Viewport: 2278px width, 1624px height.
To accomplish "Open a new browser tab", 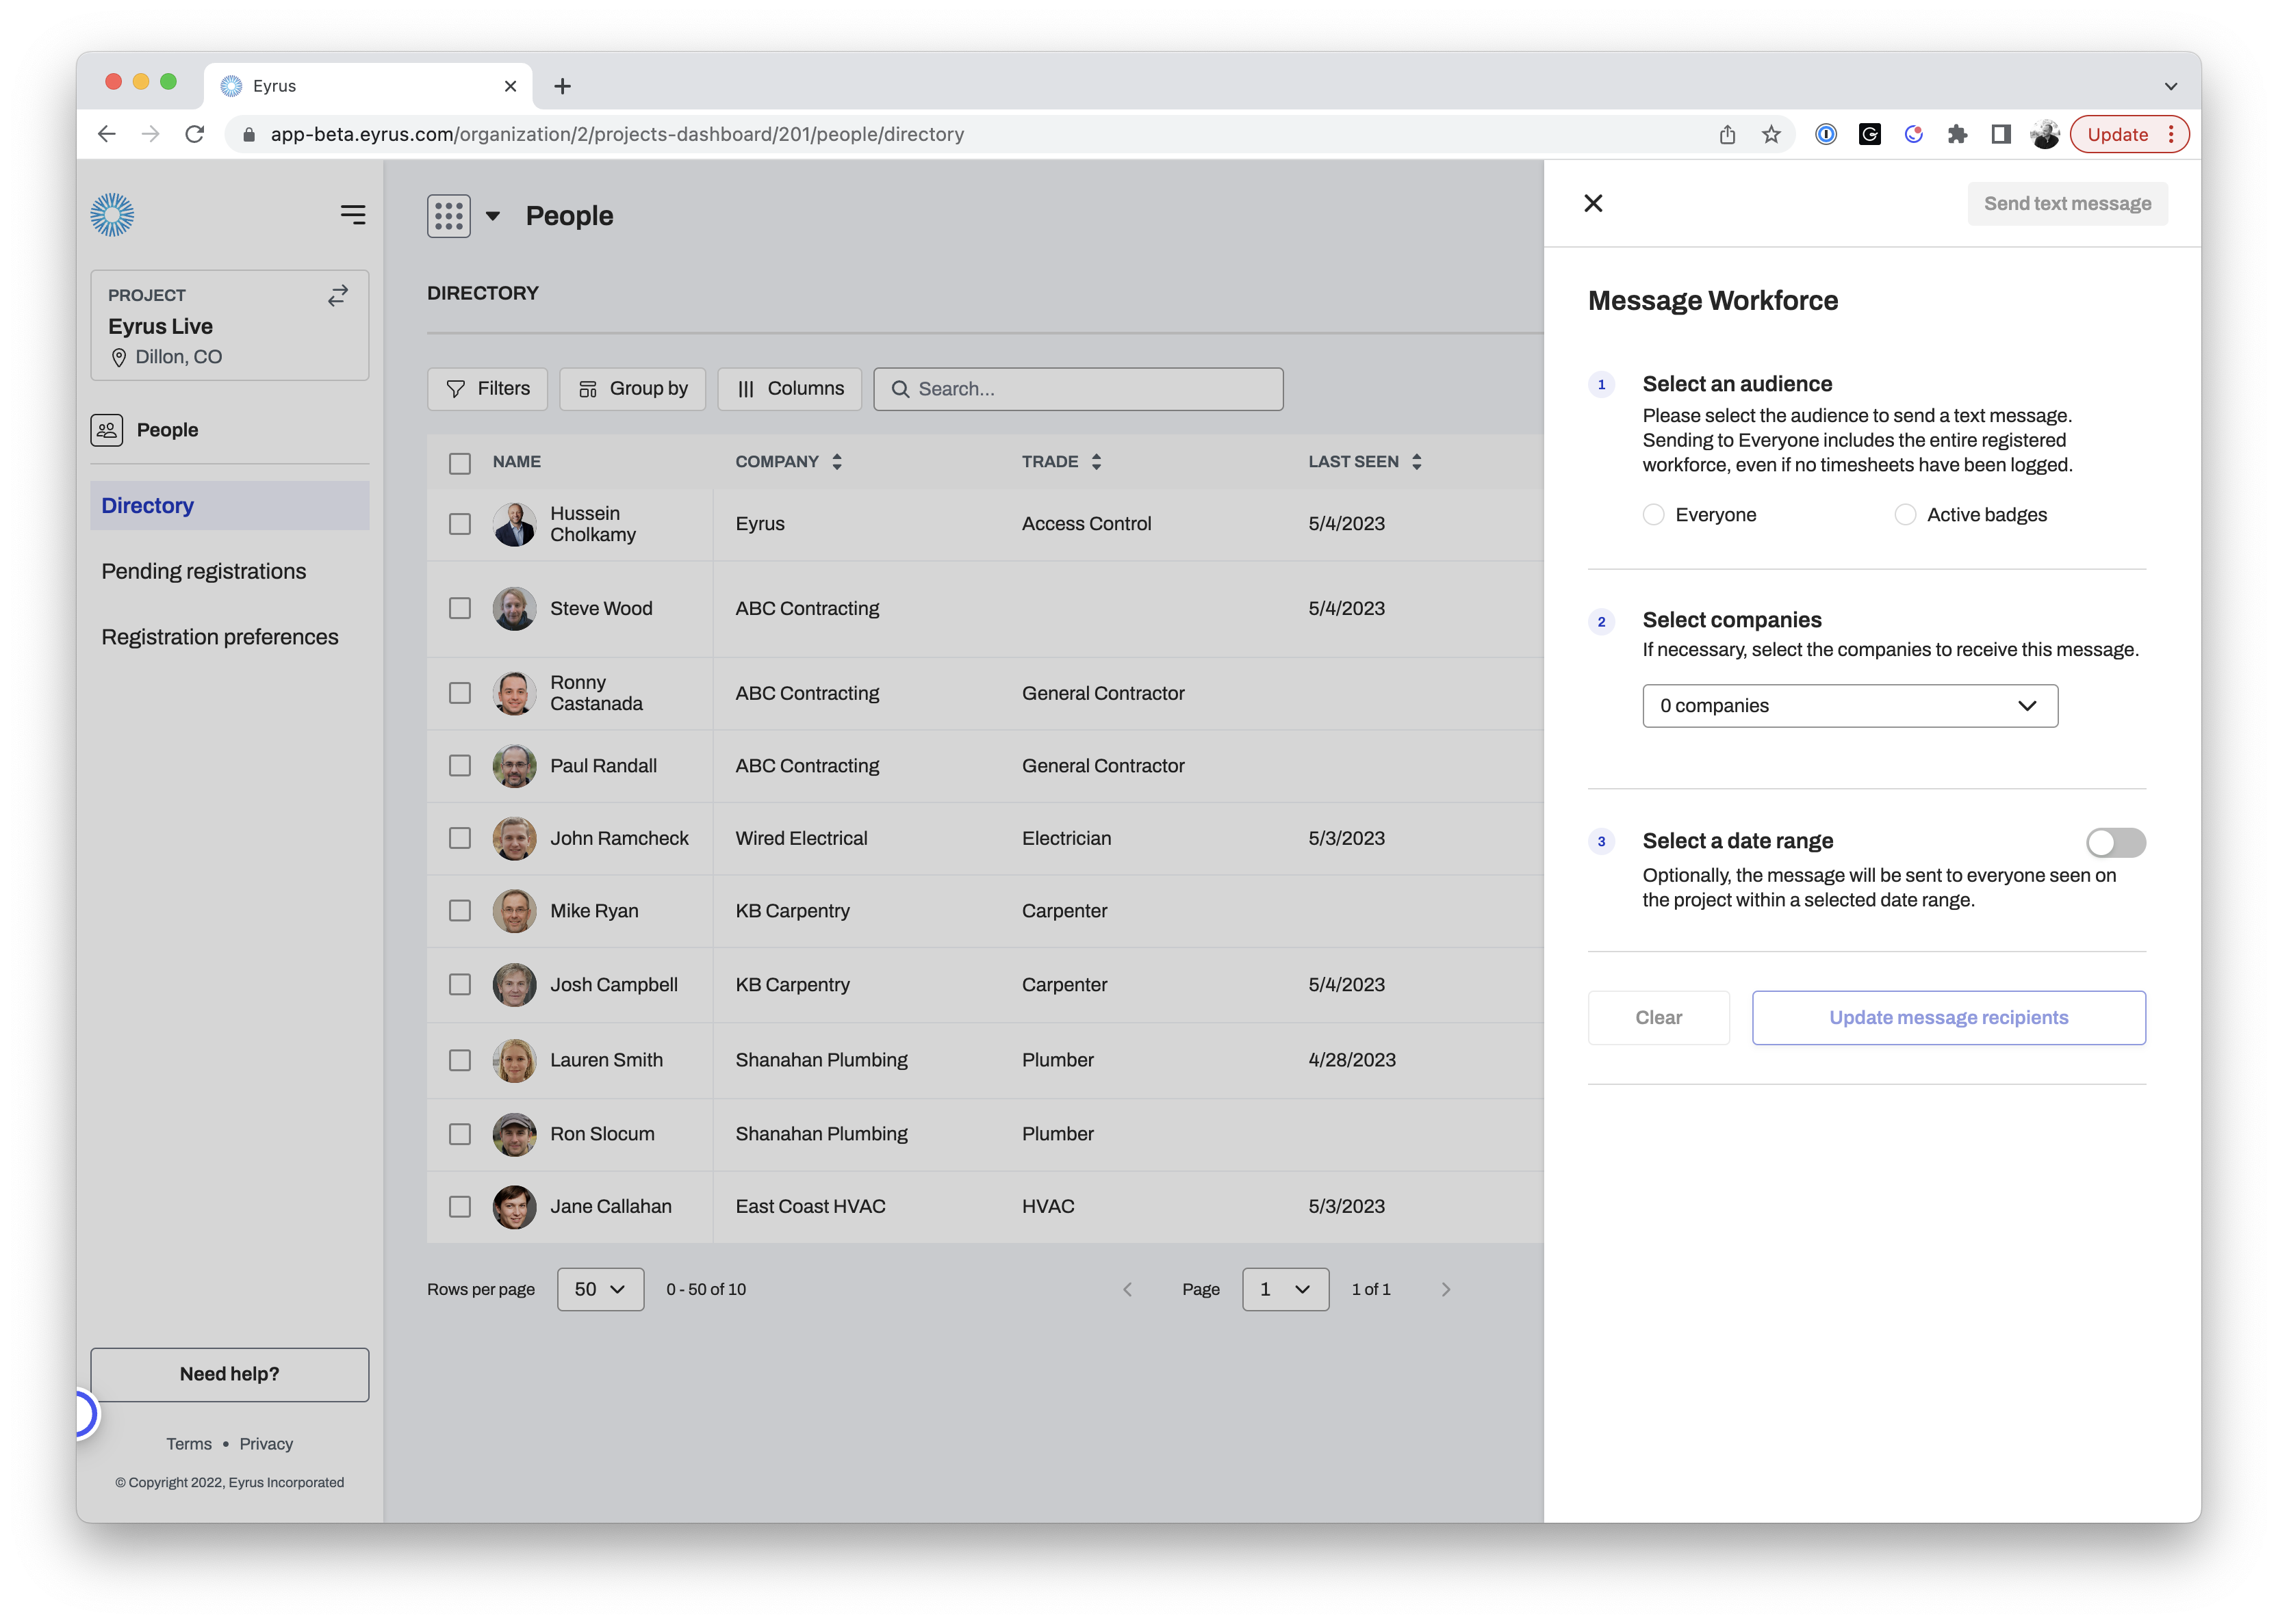I will [562, 86].
